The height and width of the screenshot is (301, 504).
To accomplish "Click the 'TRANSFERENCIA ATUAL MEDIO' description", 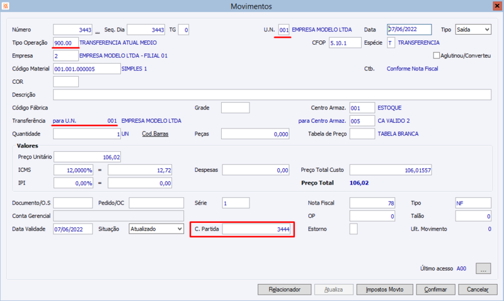I will (x=118, y=43).
